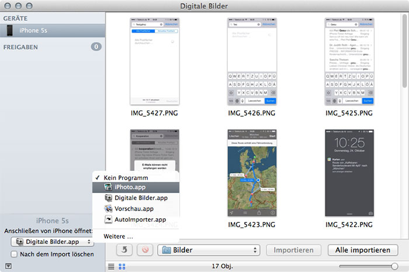Click the 17 Obj. status text
Viewport: 409px width, 272px height.
(222, 266)
